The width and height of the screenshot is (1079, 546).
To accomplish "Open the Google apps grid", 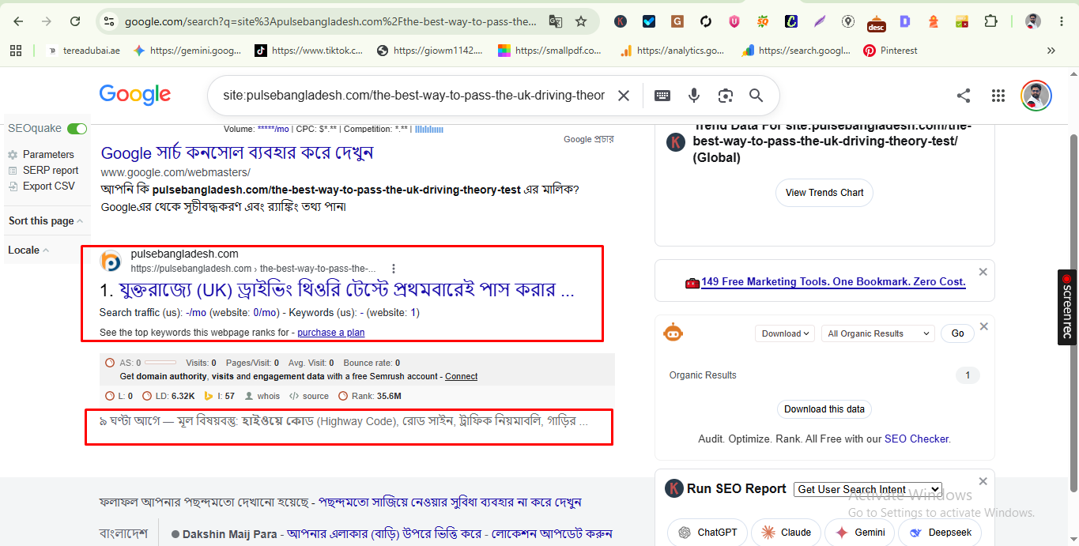I will 998,96.
